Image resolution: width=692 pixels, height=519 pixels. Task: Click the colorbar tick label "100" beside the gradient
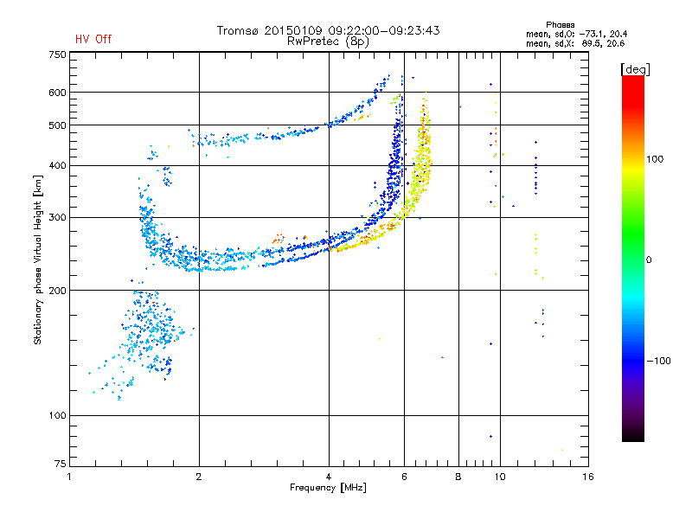click(655, 159)
